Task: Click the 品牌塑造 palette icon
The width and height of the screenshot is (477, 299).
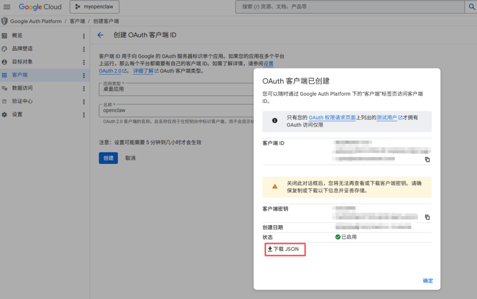Action: coord(4,48)
